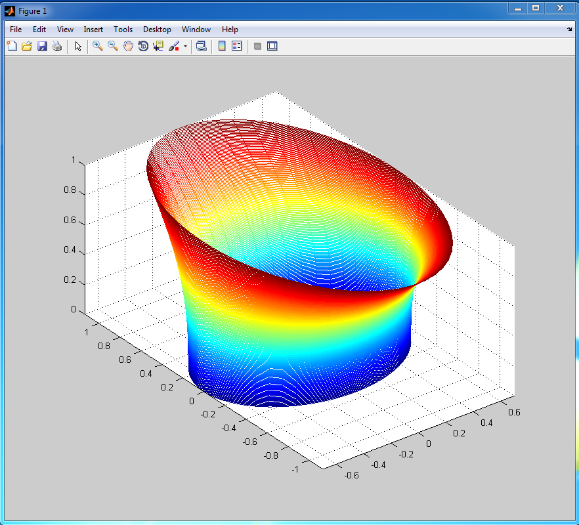
Task: Print the figure using the printer icon
Action: [x=57, y=46]
